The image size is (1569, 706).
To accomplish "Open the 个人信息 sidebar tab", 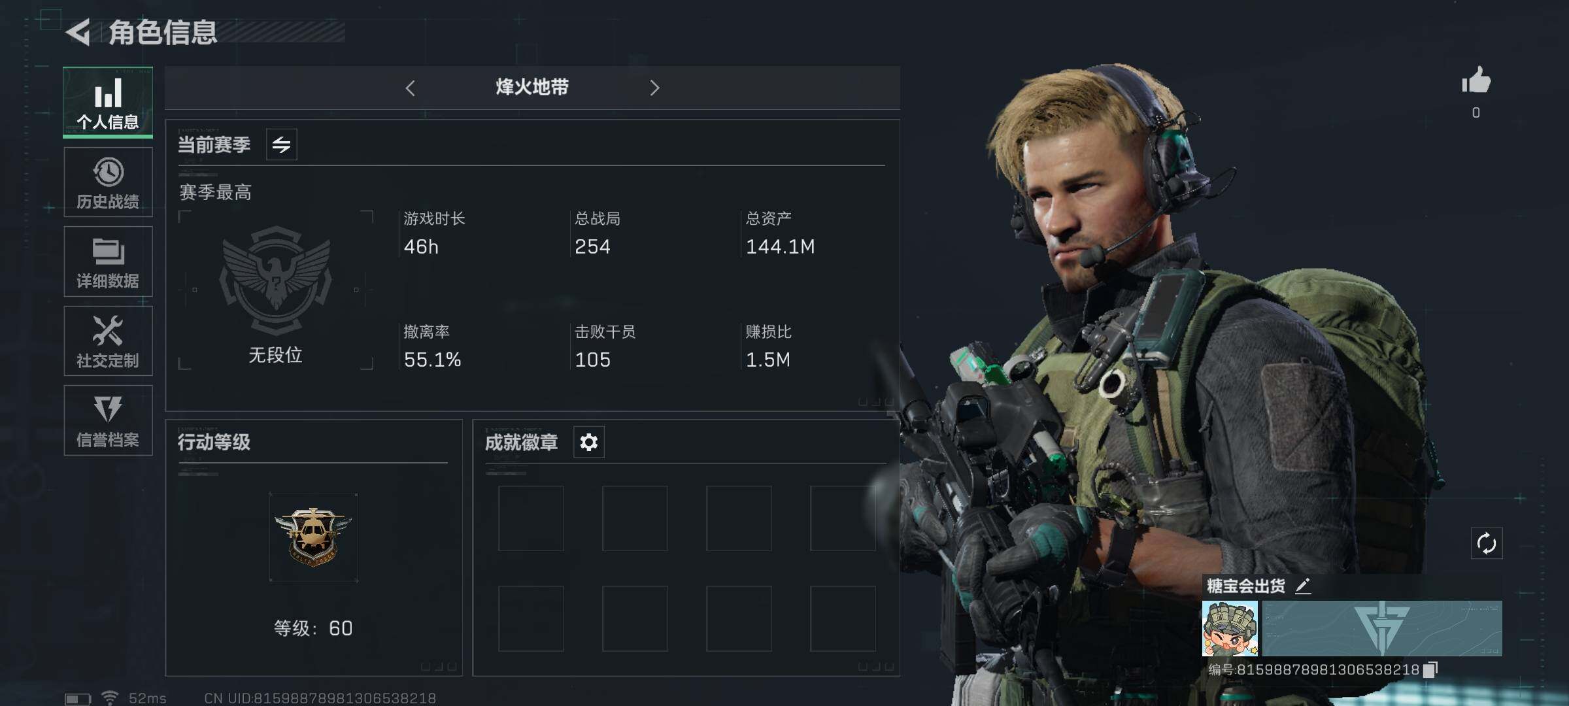I will (108, 102).
